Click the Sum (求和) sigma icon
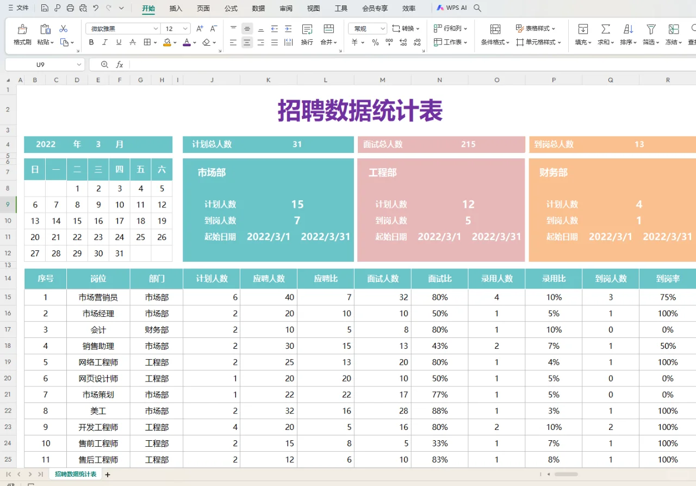Viewport: 696px width, 486px height. tap(605, 29)
